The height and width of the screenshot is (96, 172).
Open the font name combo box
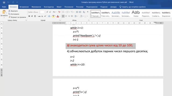coord(34,12)
